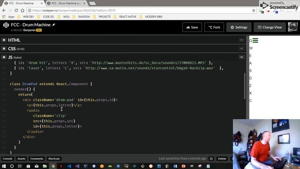Open Microsoft Store from taskbar

click(28, 166)
